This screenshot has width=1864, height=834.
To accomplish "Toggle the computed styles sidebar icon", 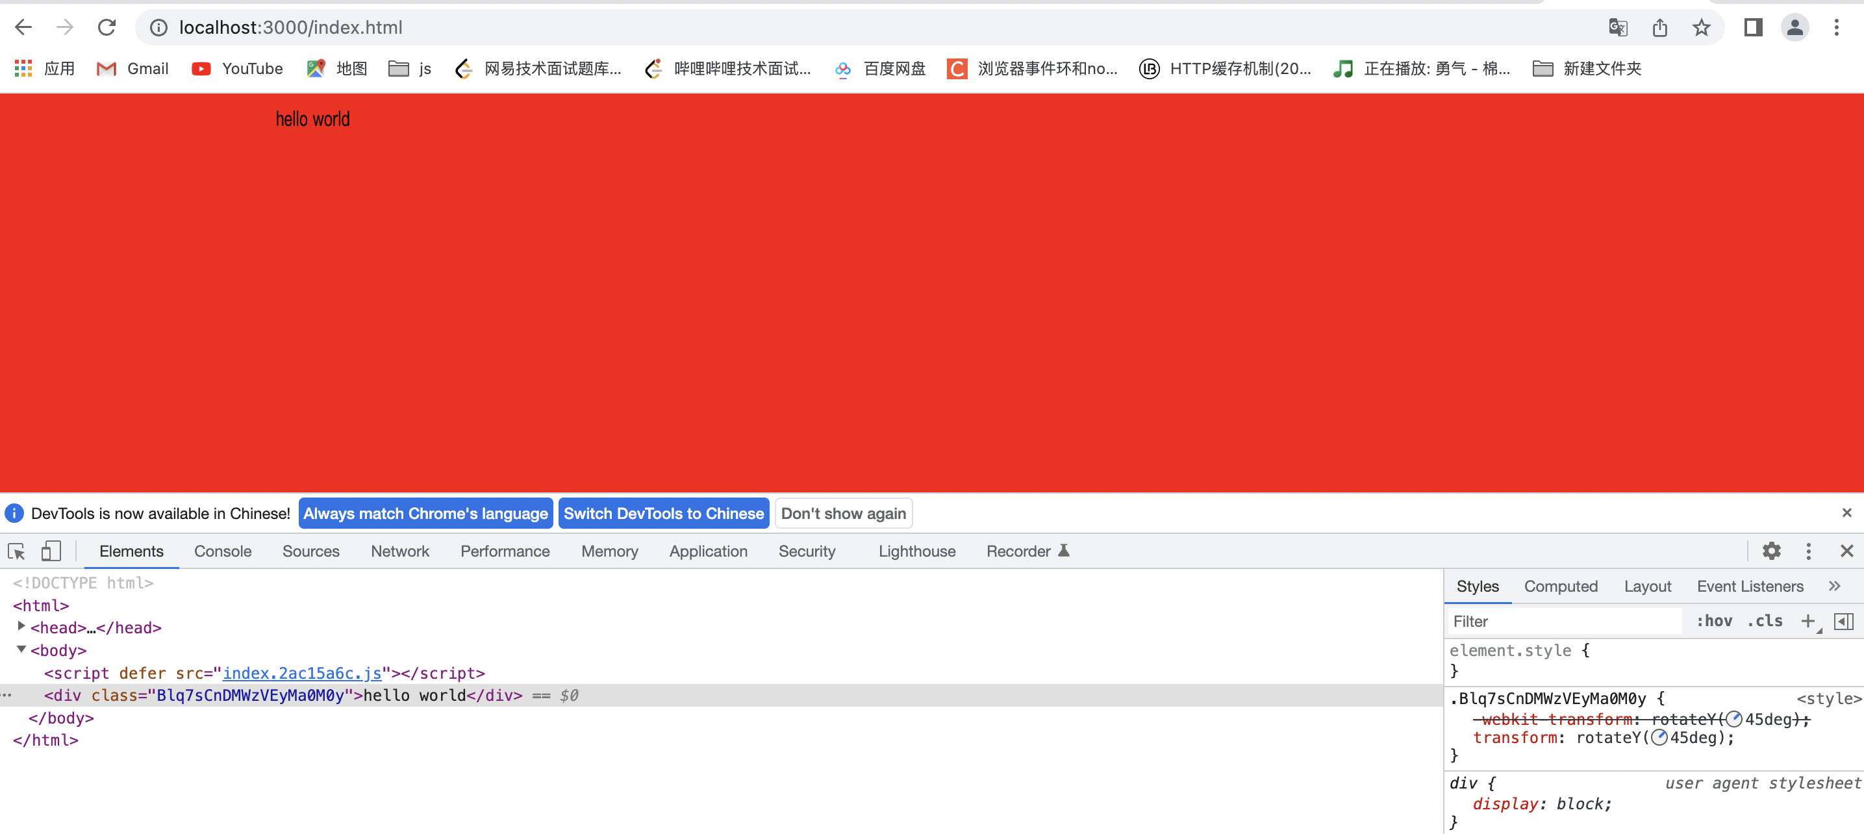I will [1844, 621].
